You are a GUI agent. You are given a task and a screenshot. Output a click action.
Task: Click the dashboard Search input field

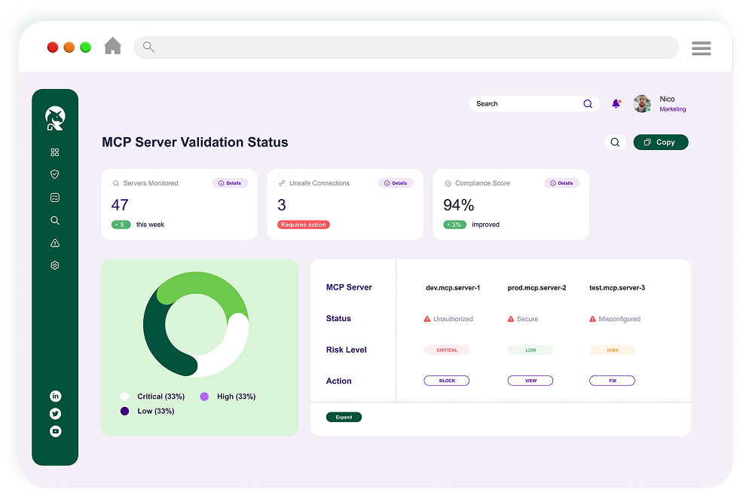tap(526, 104)
